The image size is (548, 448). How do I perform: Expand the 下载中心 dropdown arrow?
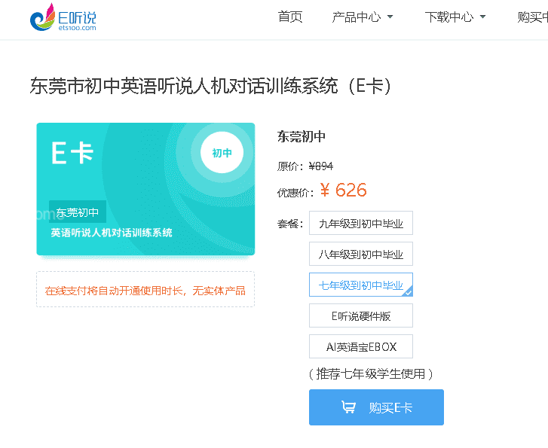(x=482, y=17)
